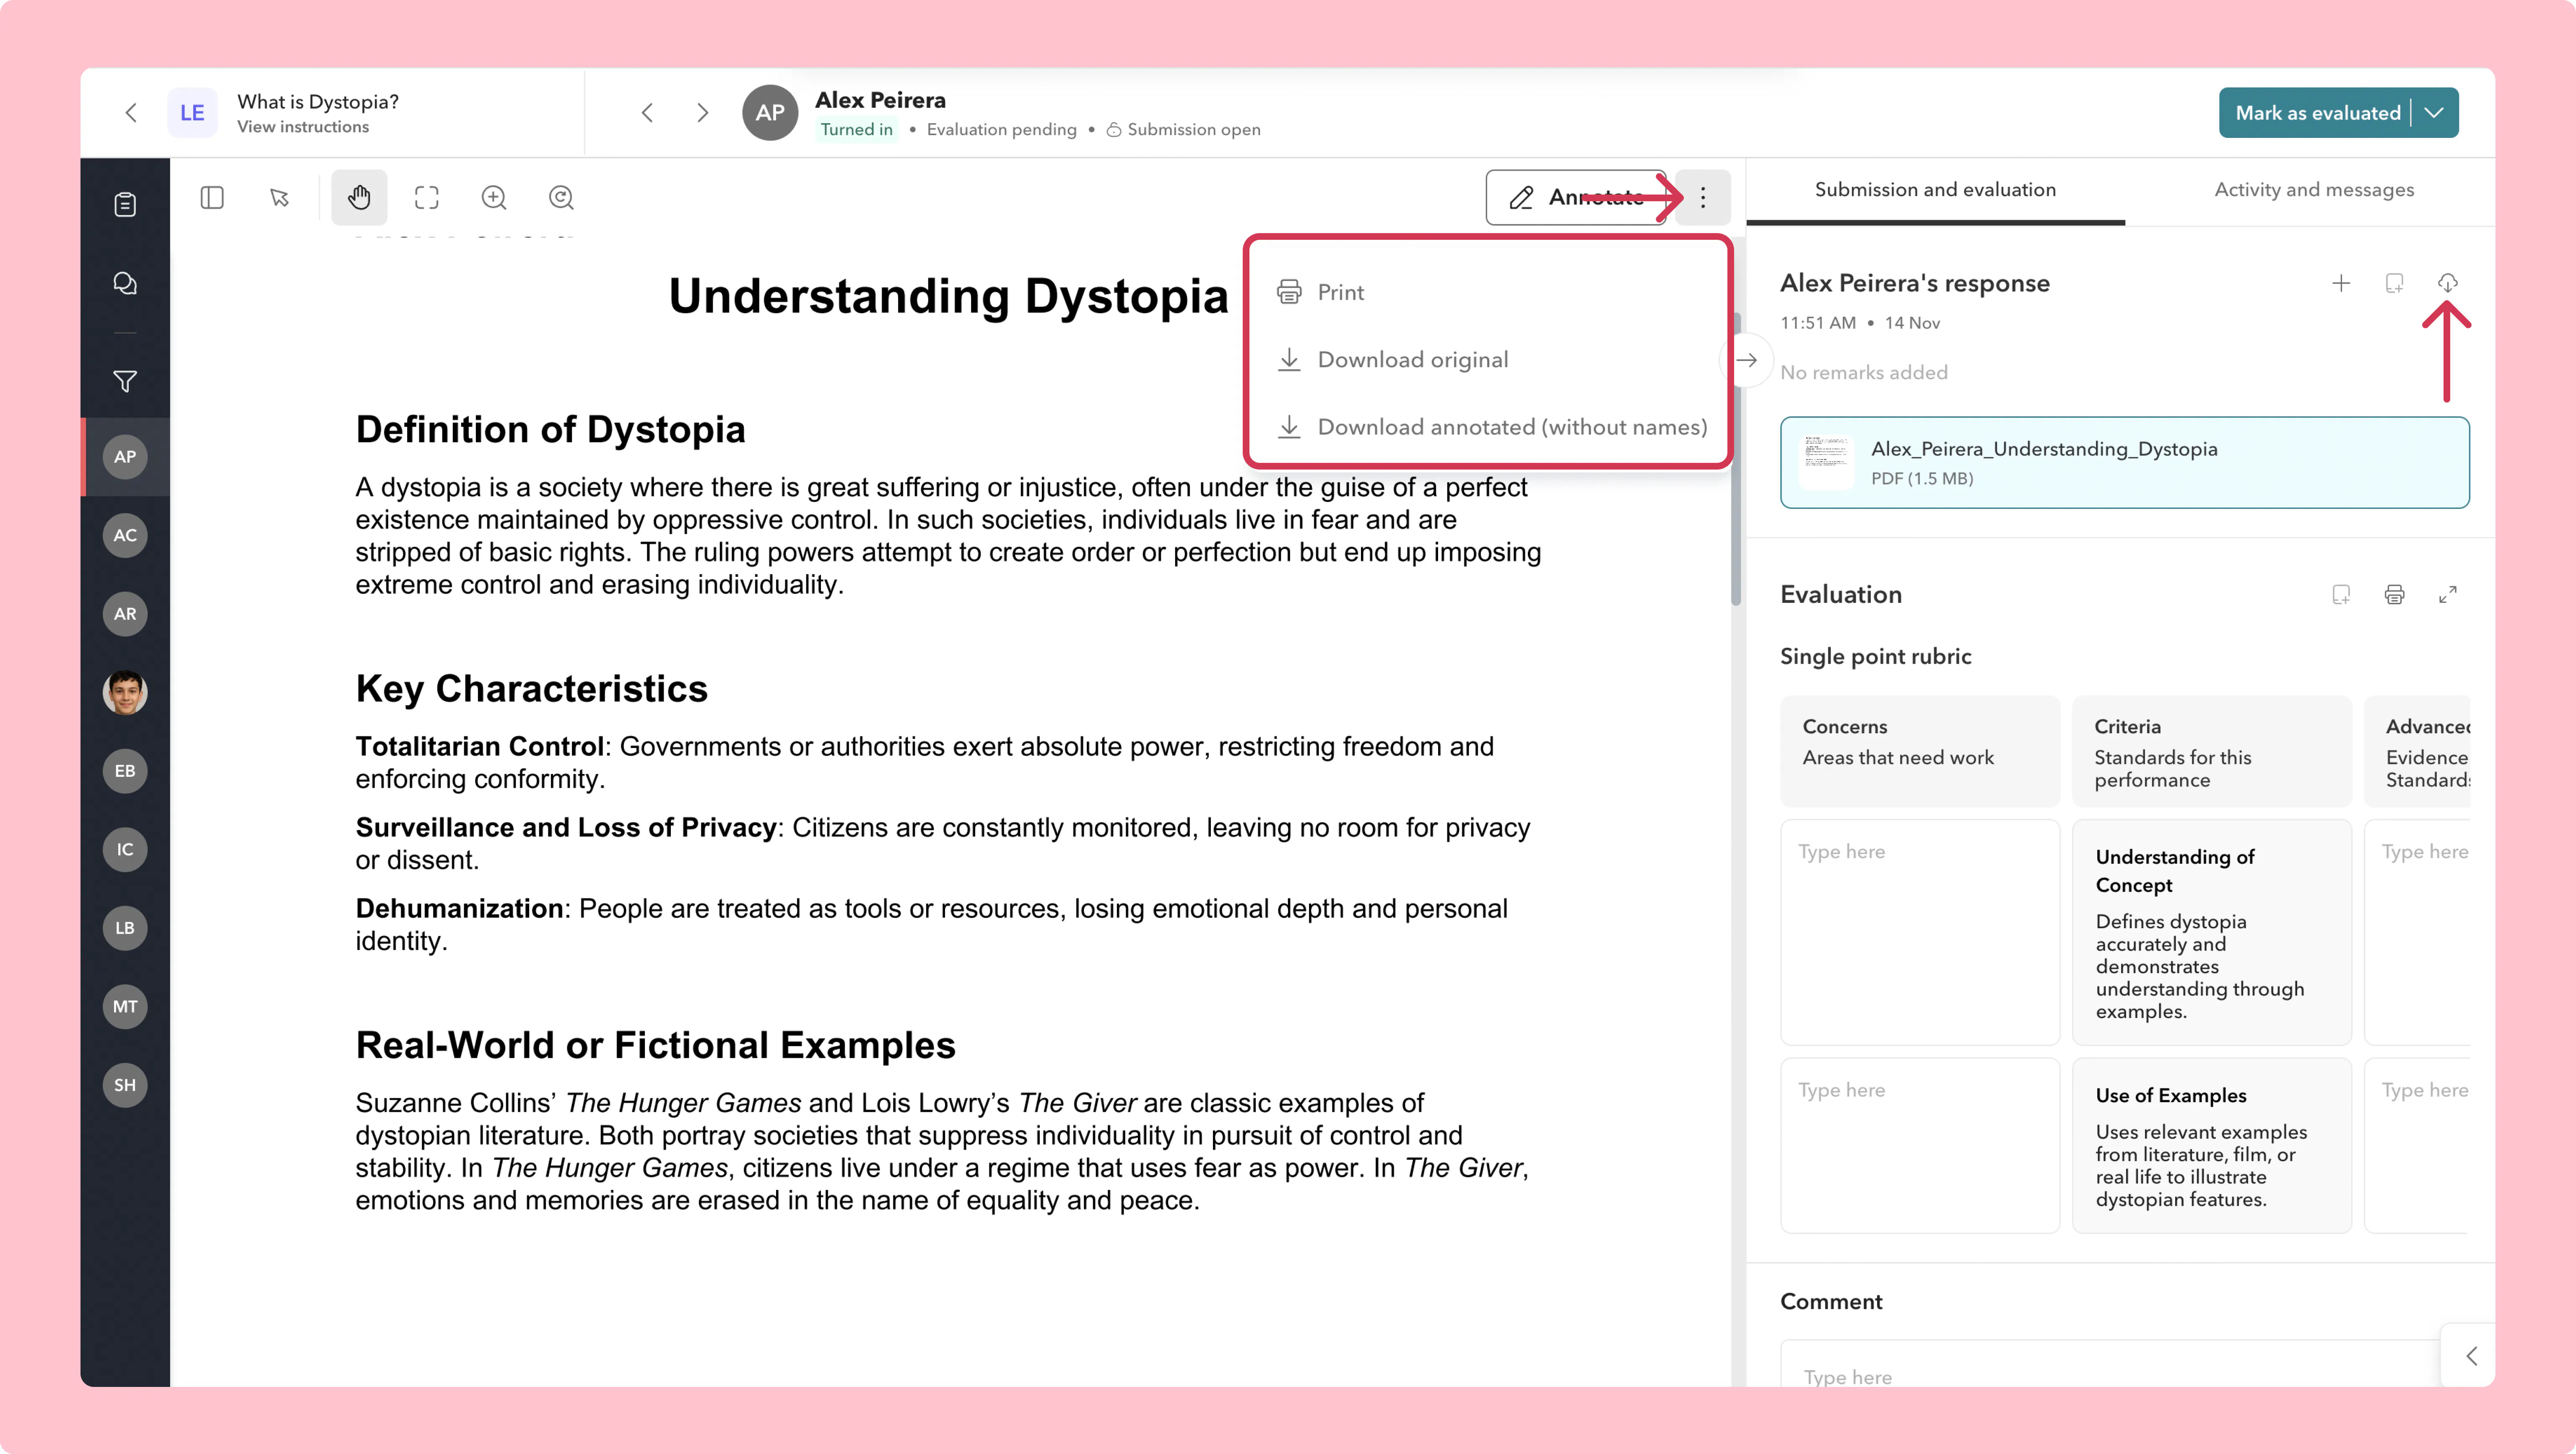Click Mark as evaluated
The height and width of the screenshot is (1454, 2576).
coord(2317,113)
